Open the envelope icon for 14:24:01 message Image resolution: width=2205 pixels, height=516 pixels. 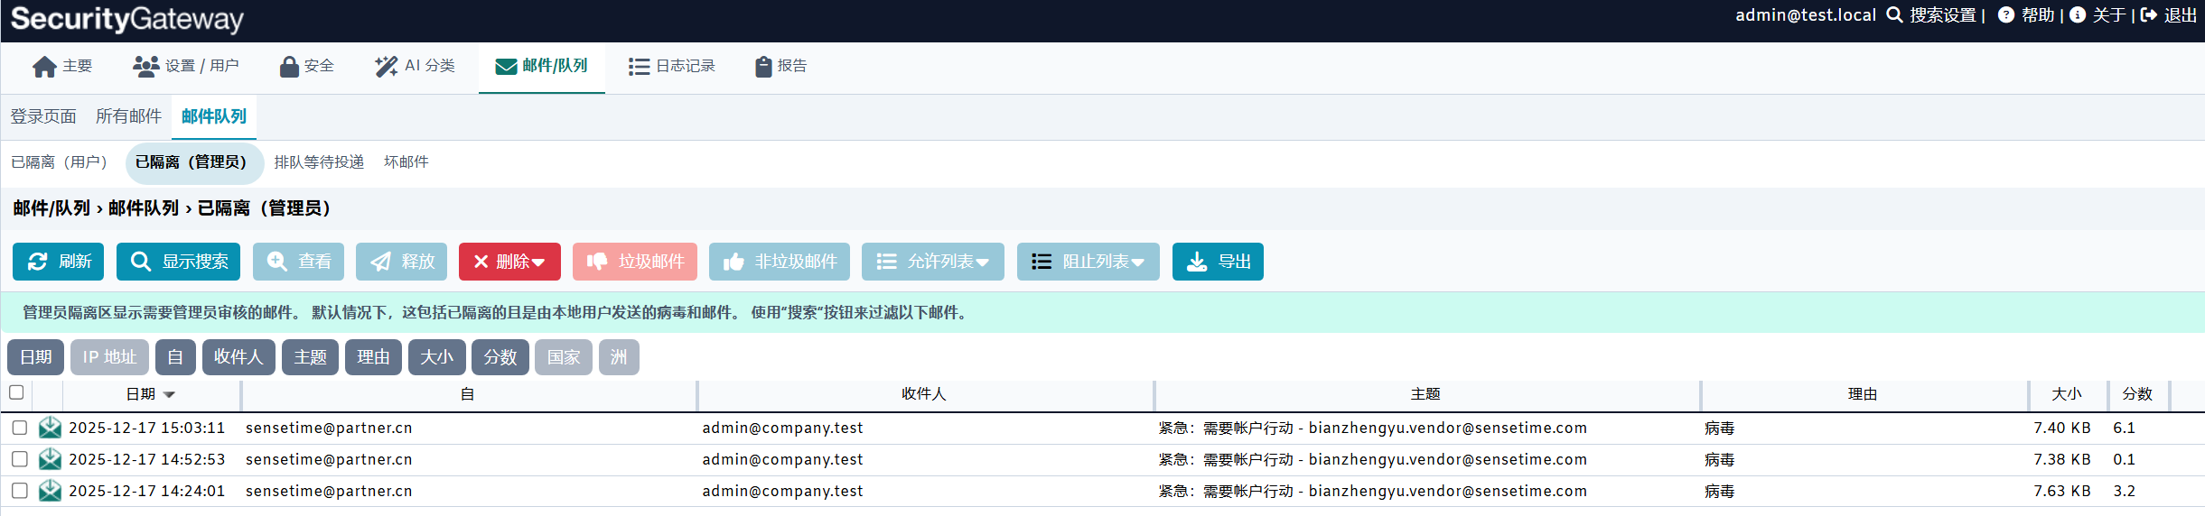(51, 491)
